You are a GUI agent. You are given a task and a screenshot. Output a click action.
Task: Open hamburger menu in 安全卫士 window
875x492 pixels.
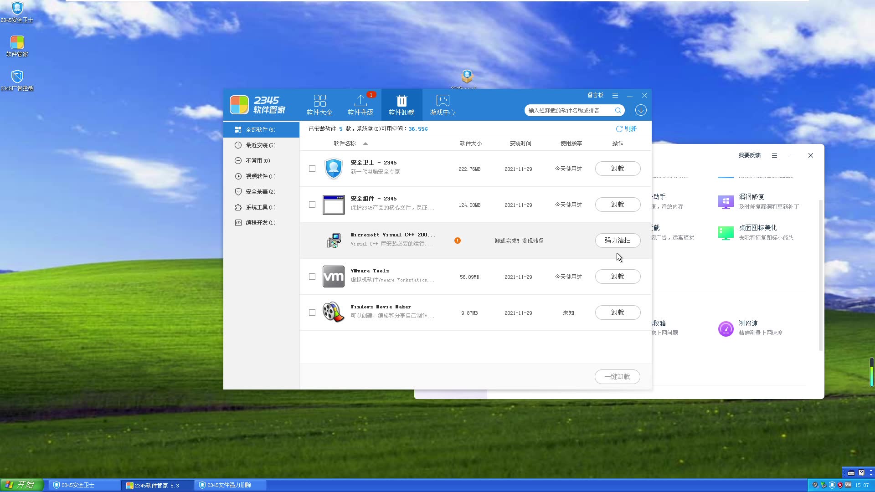click(x=774, y=155)
